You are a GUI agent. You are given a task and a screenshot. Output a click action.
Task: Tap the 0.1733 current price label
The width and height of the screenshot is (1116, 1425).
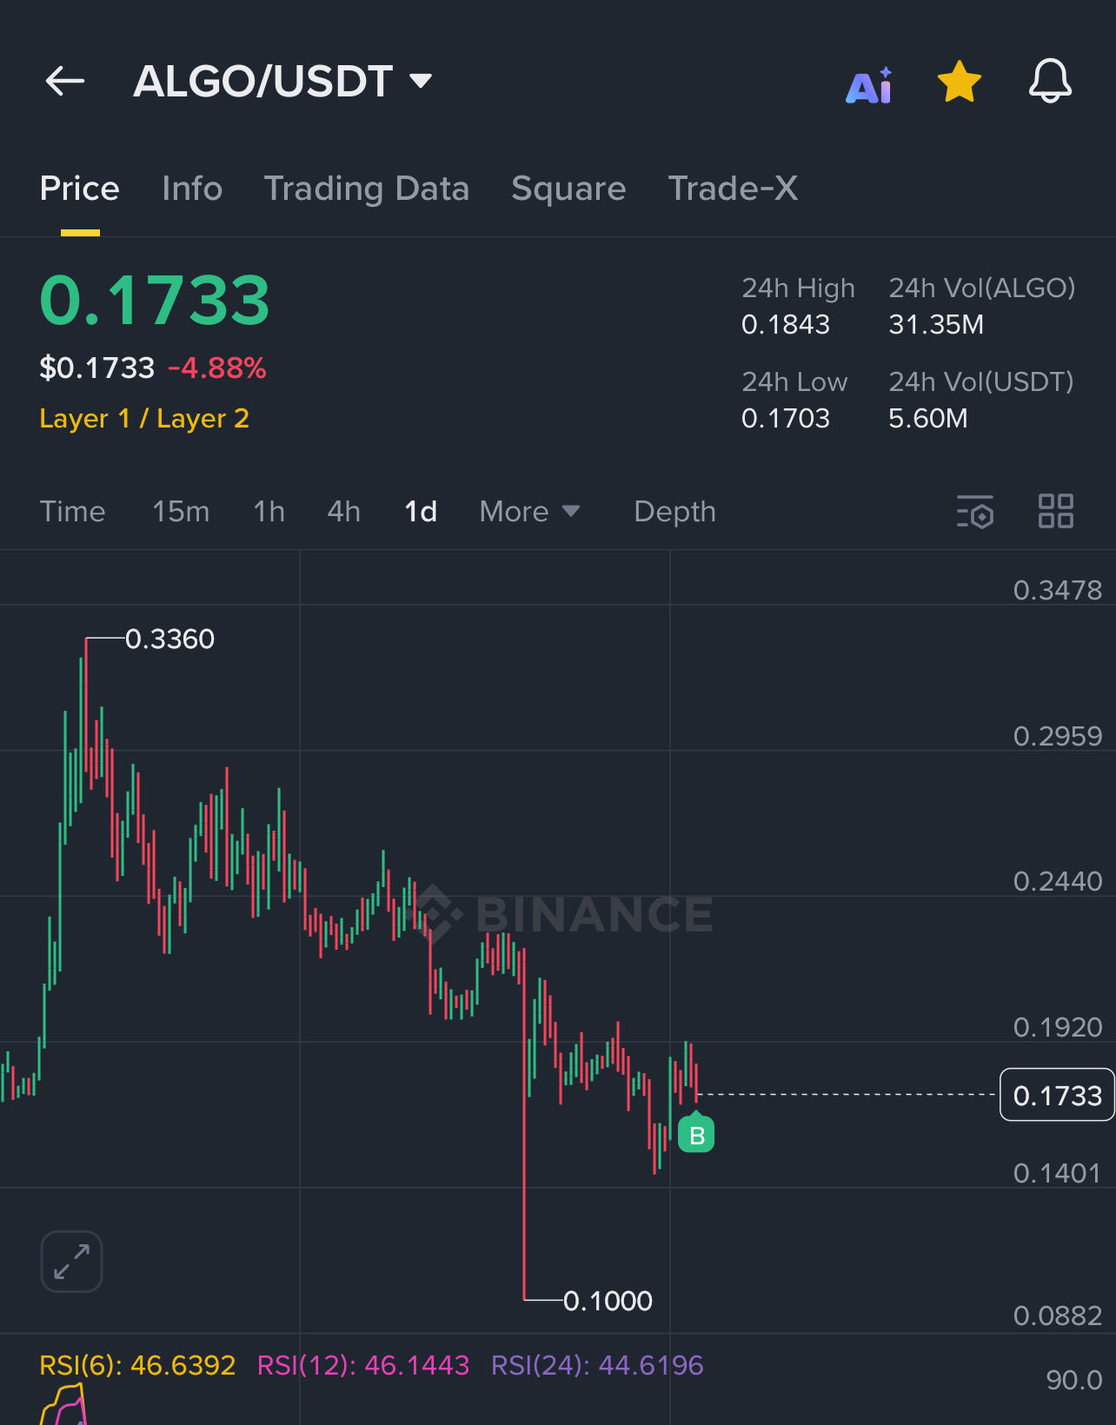pos(1057,1095)
